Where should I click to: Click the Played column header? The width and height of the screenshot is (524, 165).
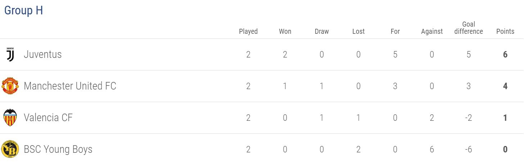(x=248, y=31)
